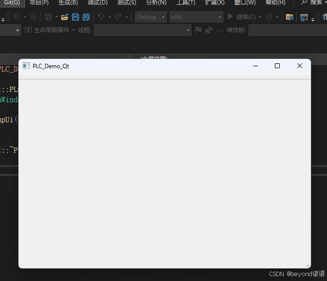Click the PLC_Demo_Qt window title text
Screen dimensions: 327x281
click(x=51, y=66)
